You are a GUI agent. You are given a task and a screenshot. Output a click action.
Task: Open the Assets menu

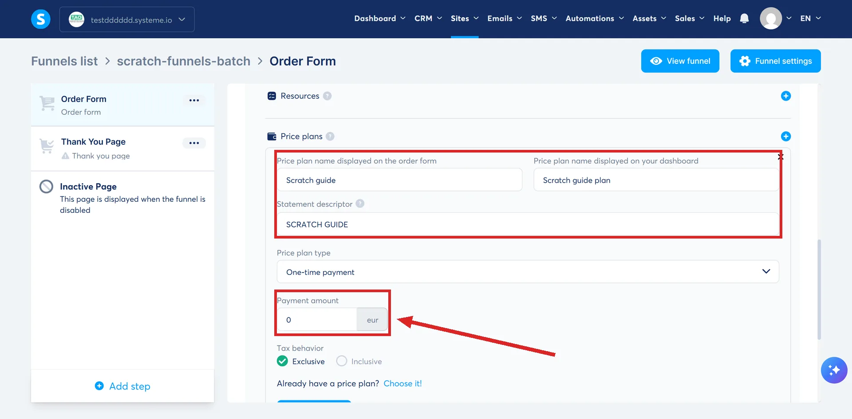pos(649,19)
